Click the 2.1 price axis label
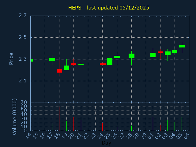Screen dimensions: 196x147 [x=22, y=81]
